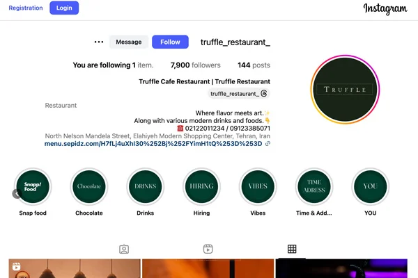This screenshot has height=278, width=418.
Task: View the 7,900 followers list
Action: point(195,65)
